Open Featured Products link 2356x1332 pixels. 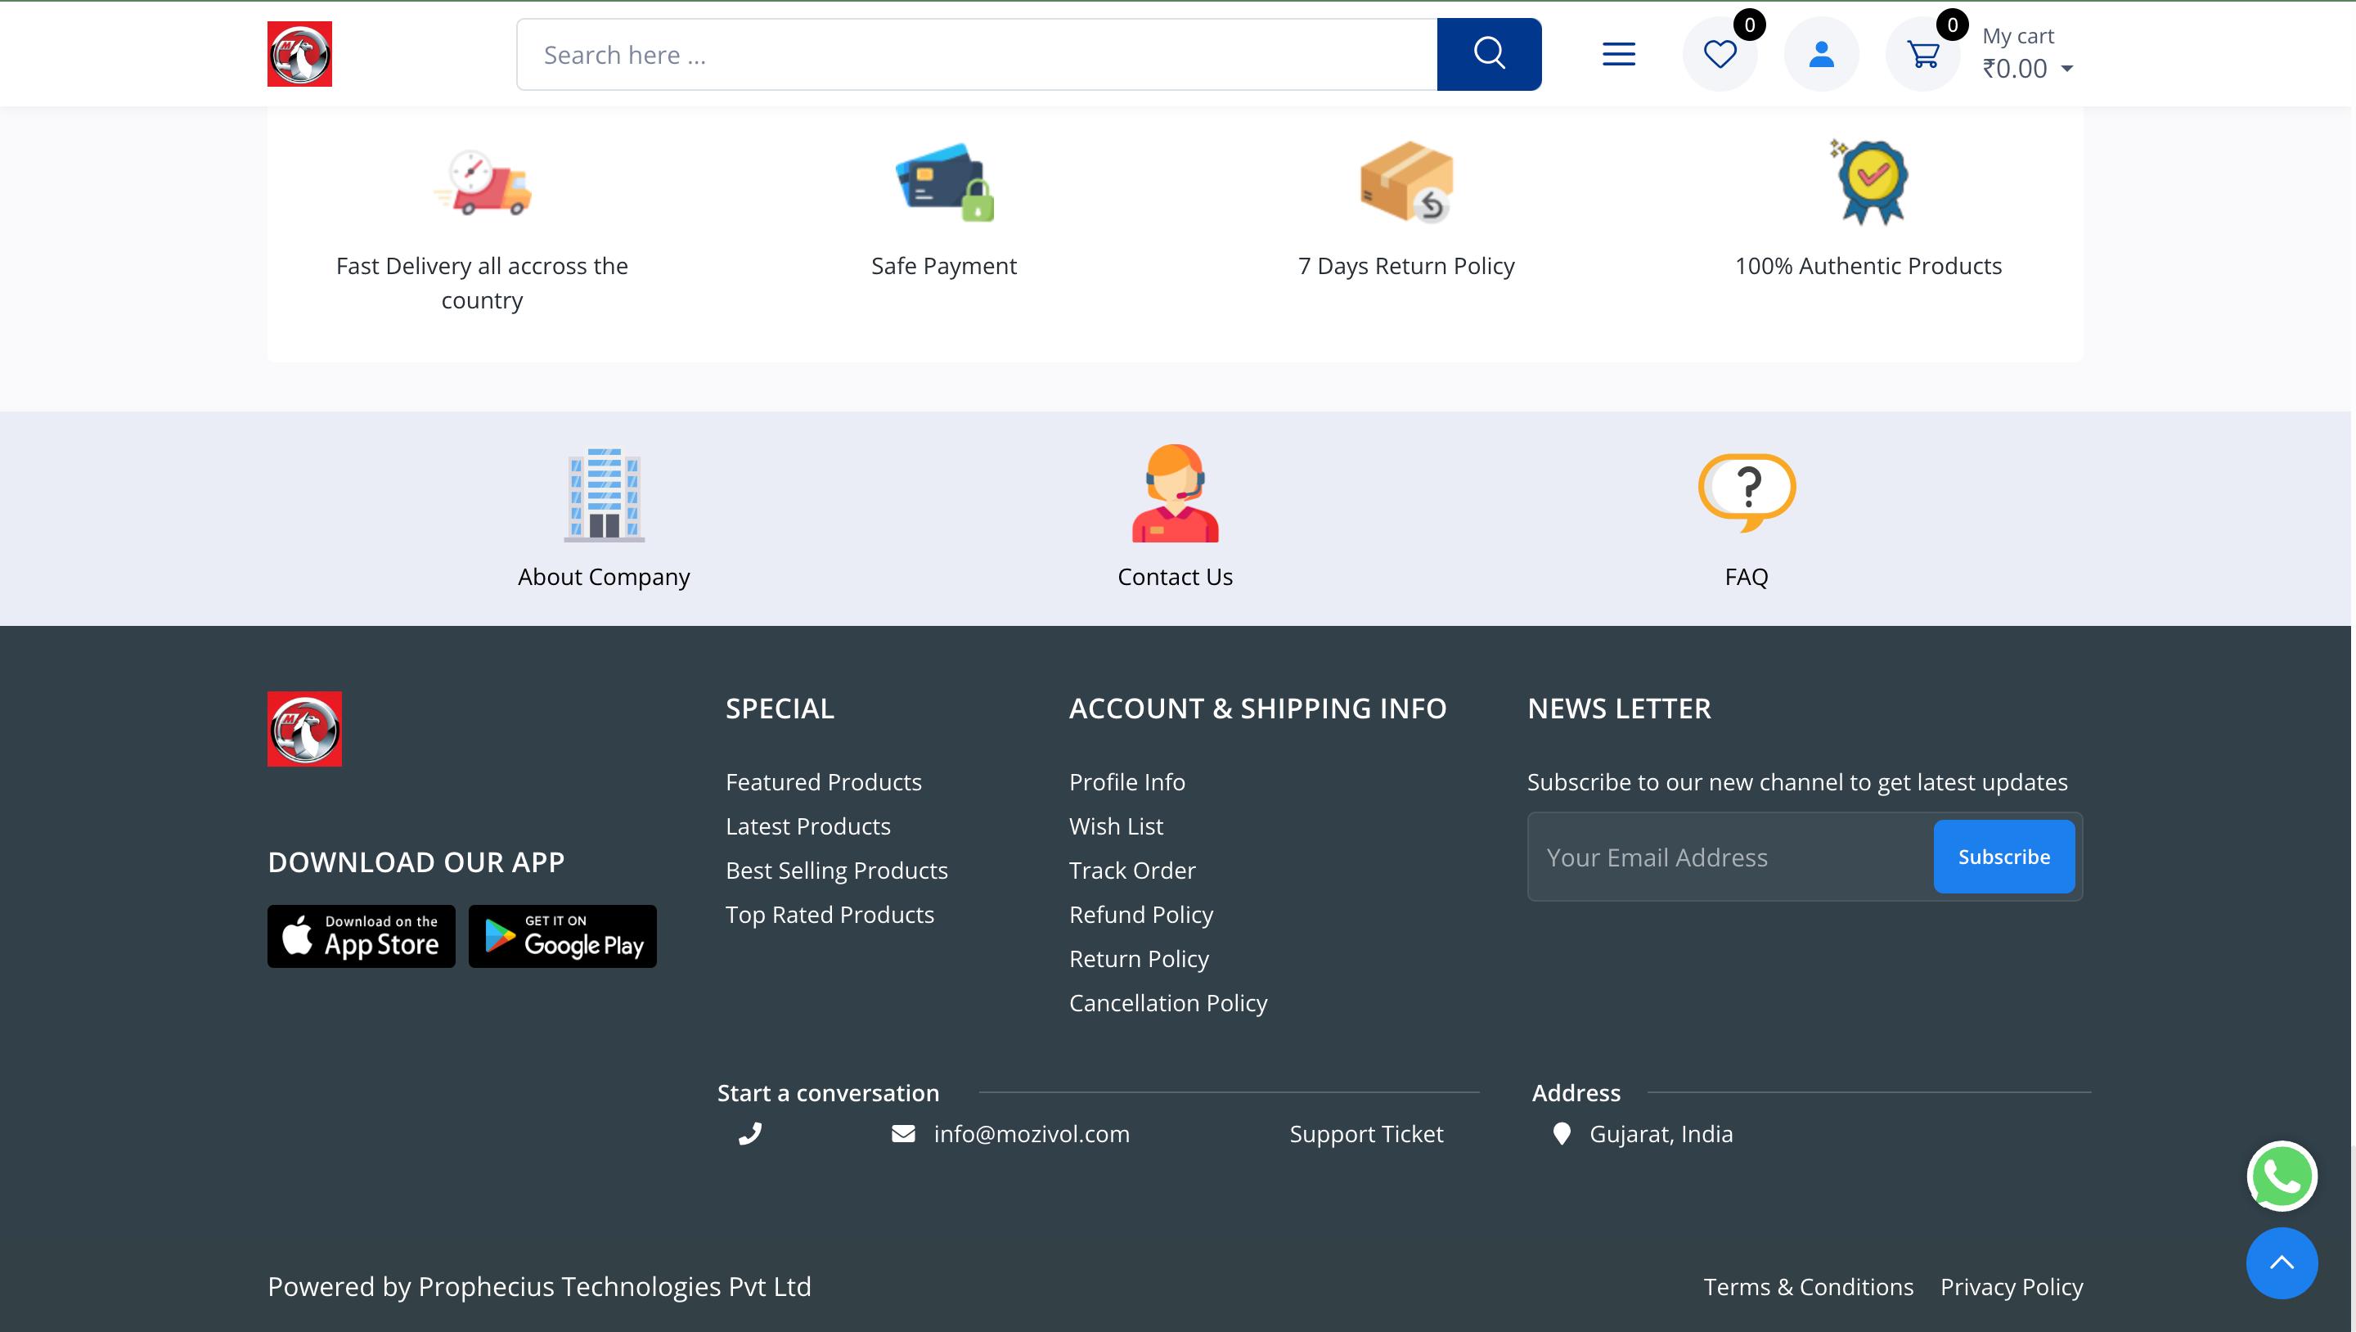coord(823,782)
